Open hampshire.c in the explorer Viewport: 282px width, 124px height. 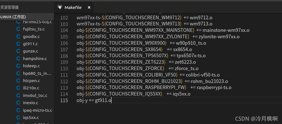35,58
